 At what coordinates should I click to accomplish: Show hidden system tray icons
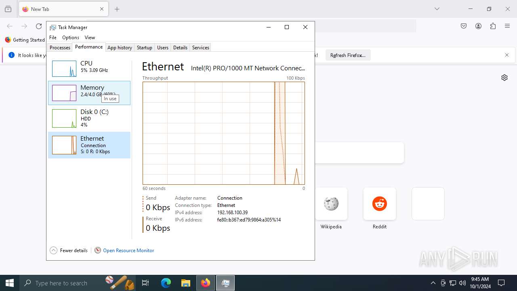click(x=433, y=283)
